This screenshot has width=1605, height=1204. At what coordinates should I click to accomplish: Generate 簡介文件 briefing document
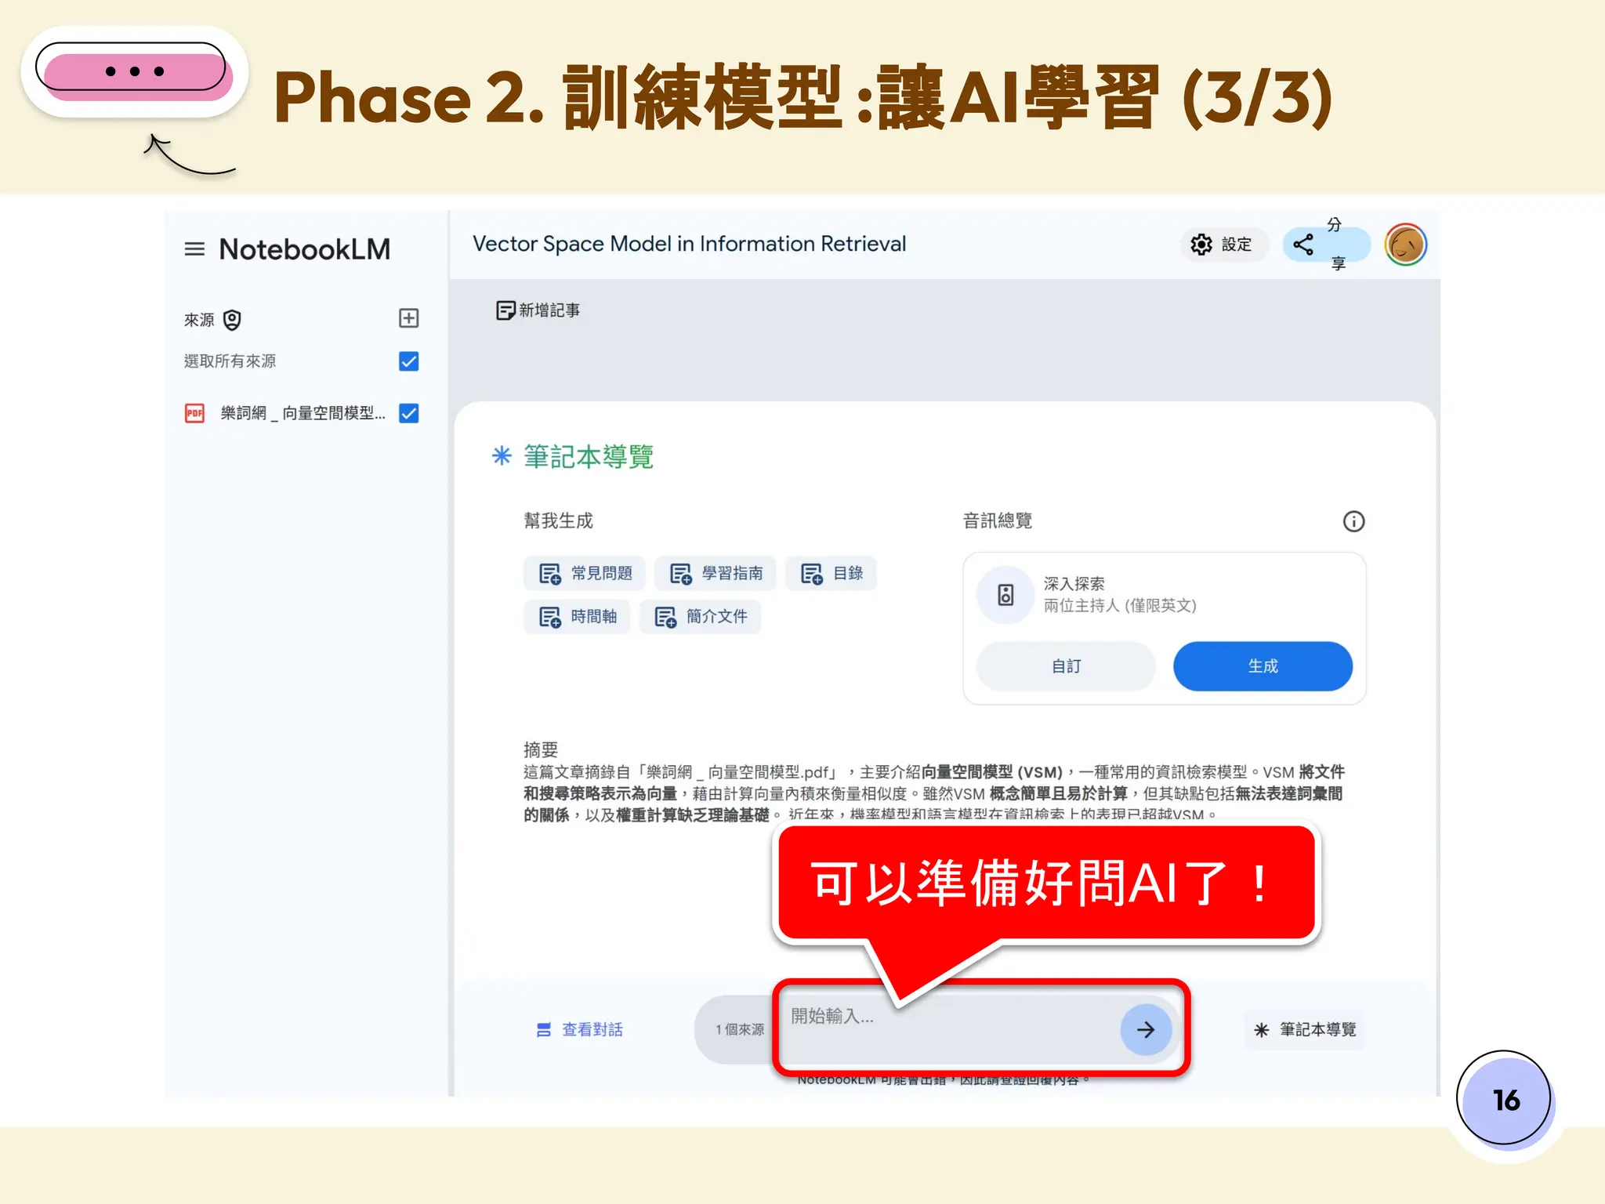(x=701, y=616)
